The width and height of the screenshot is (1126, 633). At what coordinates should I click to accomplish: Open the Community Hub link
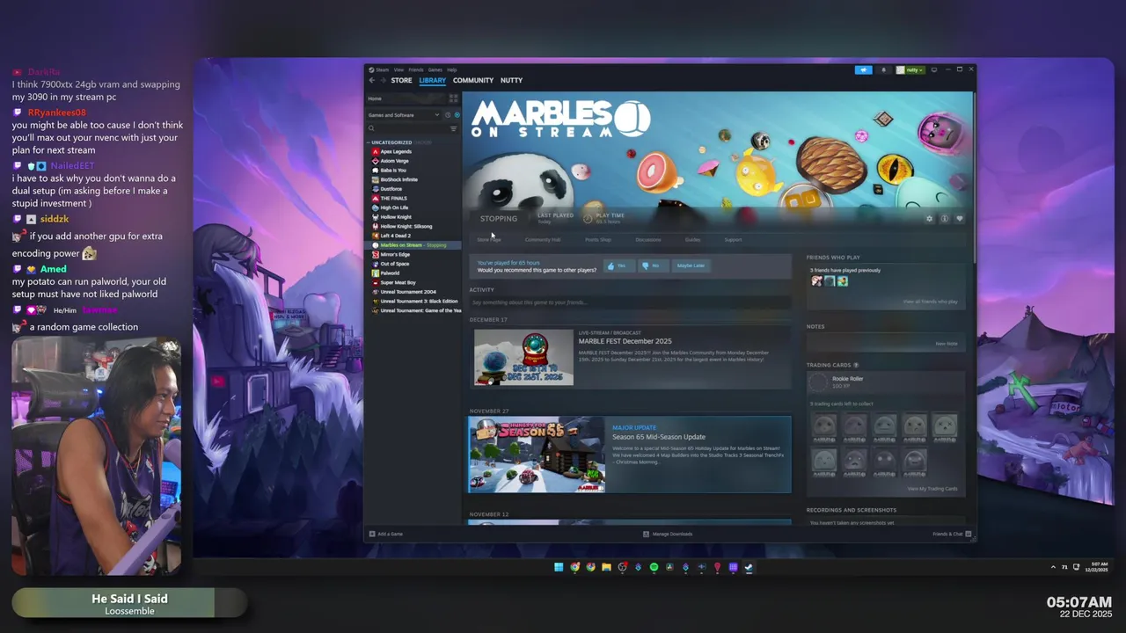(x=542, y=239)
